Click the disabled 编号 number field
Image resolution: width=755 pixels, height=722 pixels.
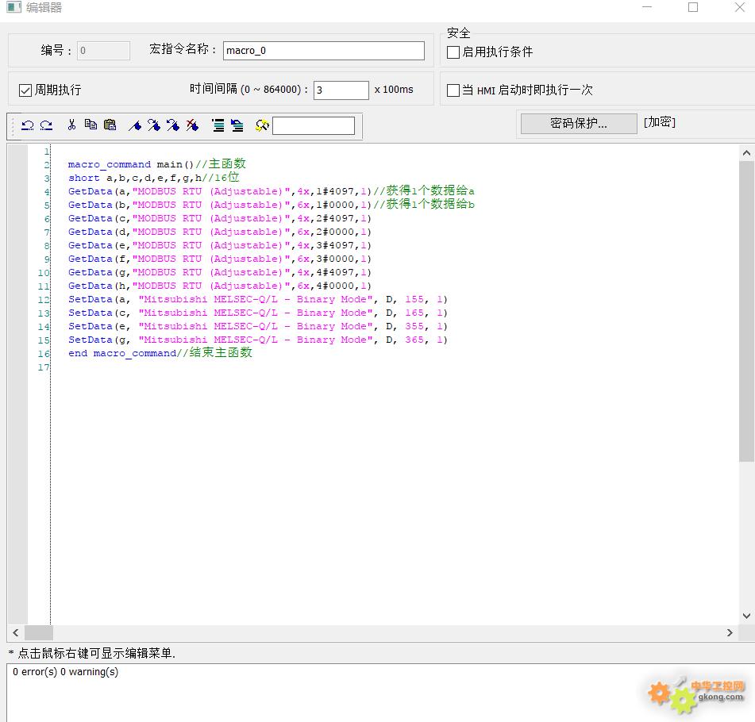tap(103, 51)
